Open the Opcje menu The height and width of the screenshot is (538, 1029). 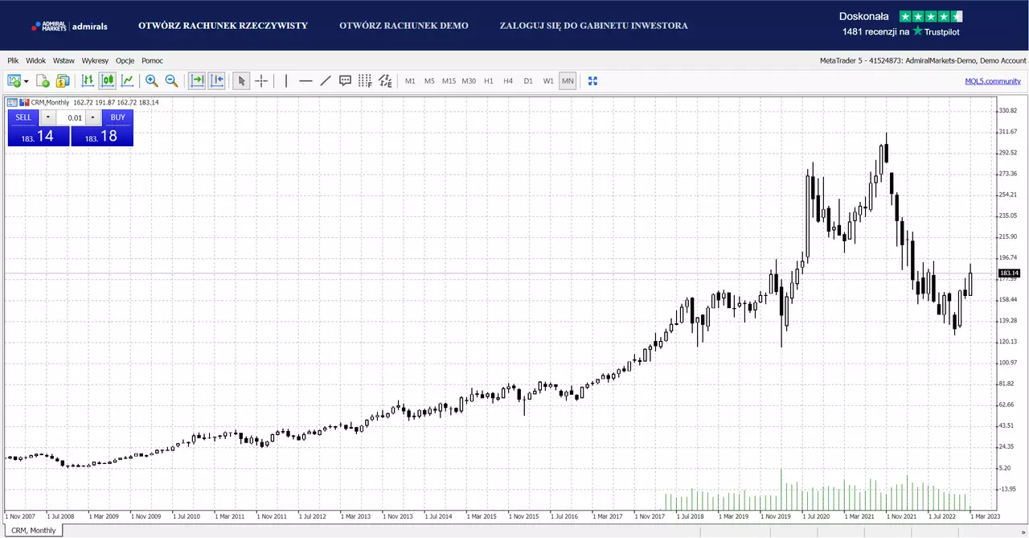coord(125,60)
